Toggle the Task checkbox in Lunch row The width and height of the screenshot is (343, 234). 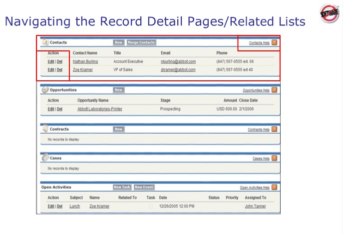tap(151, 206)
